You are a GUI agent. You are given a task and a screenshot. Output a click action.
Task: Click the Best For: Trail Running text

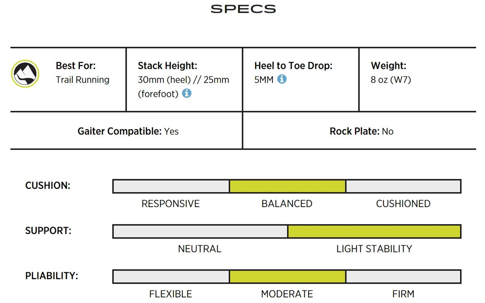click(83, 72)
